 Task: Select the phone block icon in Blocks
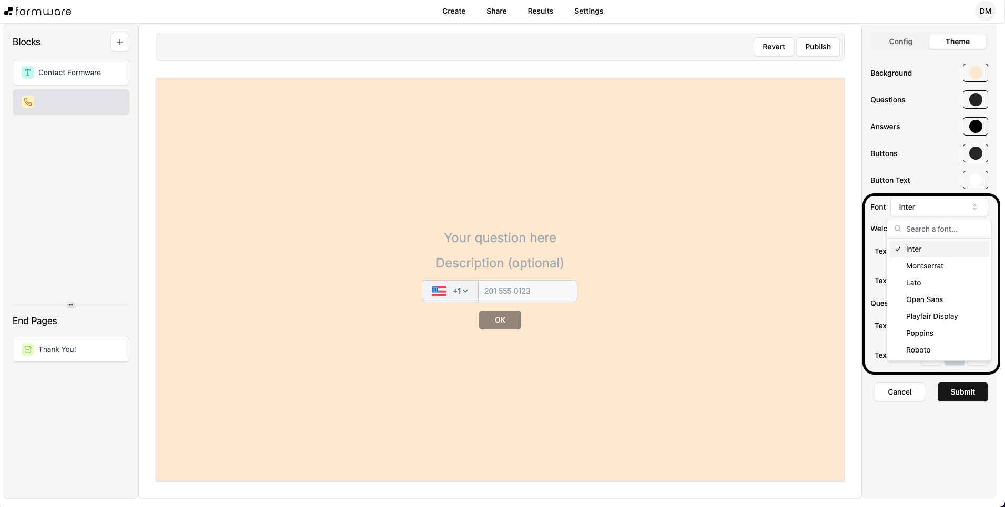28,102
